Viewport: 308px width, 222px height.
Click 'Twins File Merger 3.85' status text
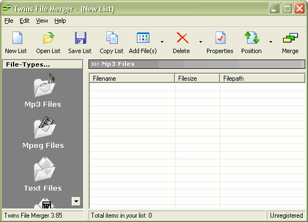pos(33,216)
